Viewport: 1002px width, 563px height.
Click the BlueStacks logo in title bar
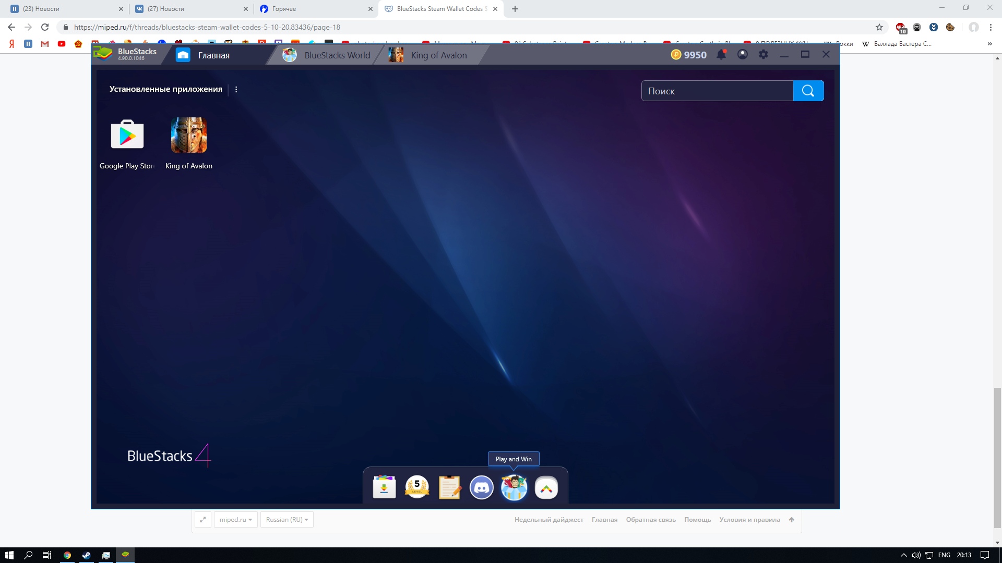click(125, 54)
